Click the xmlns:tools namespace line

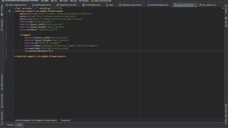pyautogui.click(x=48, y=16)
